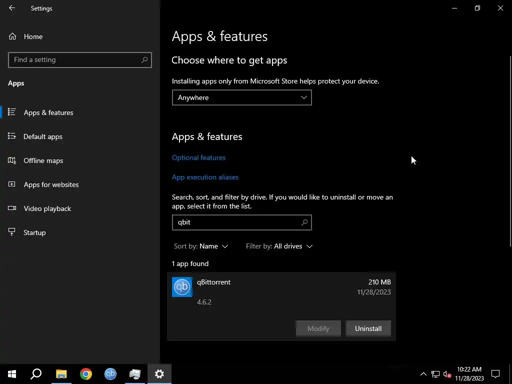Click the app list search field containing qbit
Viewport: 512px width, 384px height.
click(x=241, y=222)
